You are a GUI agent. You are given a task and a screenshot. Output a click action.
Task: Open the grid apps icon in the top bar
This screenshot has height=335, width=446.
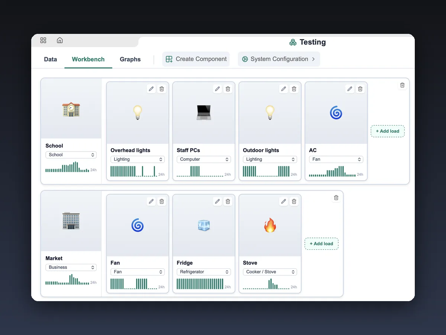click(43, 40)
